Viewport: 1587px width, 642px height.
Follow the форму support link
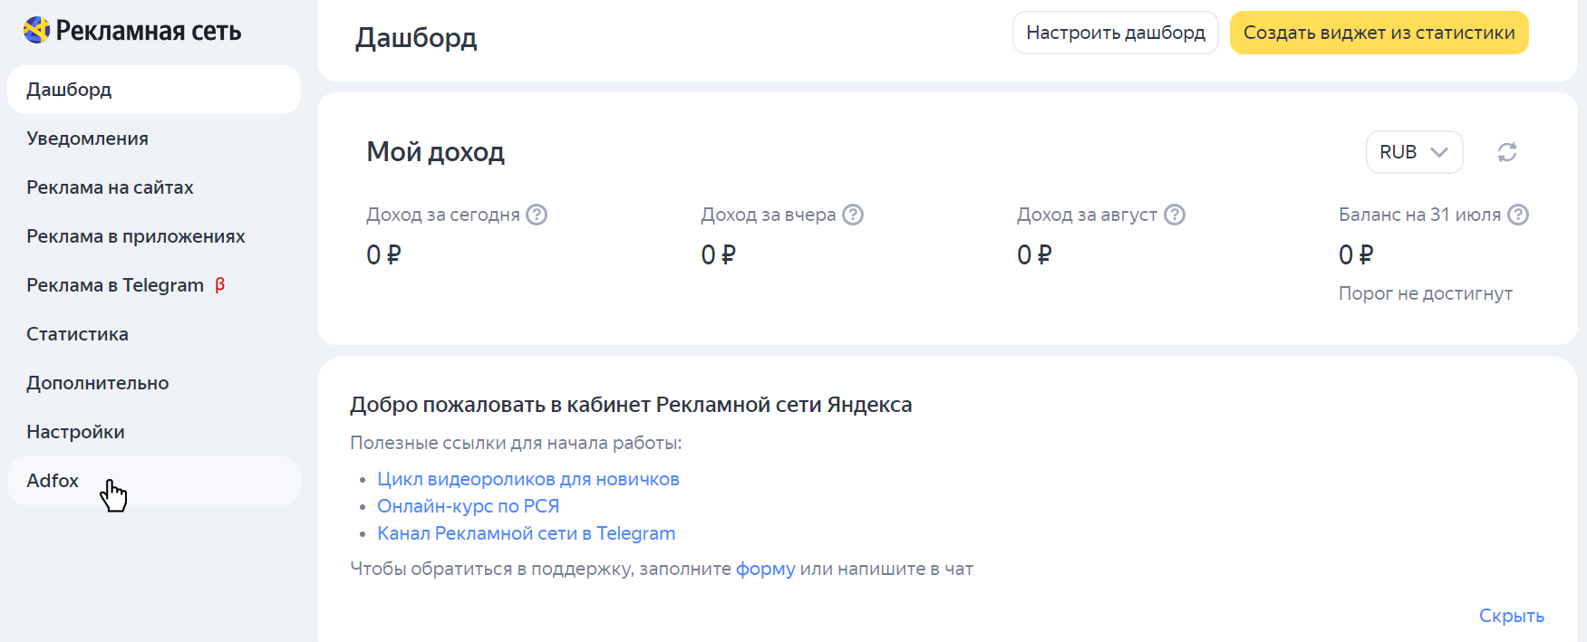click(766, 569)
